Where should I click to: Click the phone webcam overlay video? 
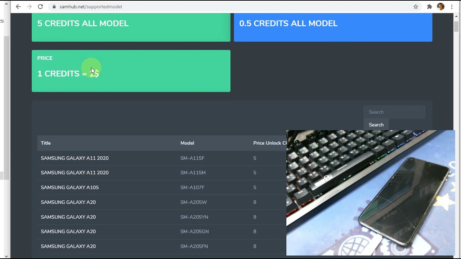tap(371, 193)
